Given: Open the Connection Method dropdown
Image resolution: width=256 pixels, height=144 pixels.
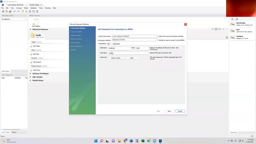Looking at the screenshot, I should pos(135,40).
